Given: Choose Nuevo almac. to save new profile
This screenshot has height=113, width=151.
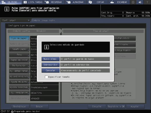Looking at the screenshot, I should tap(51, 59).
